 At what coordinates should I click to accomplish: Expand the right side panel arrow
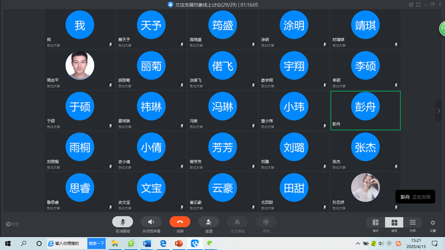pyautogui.click(x=439, y=111)
